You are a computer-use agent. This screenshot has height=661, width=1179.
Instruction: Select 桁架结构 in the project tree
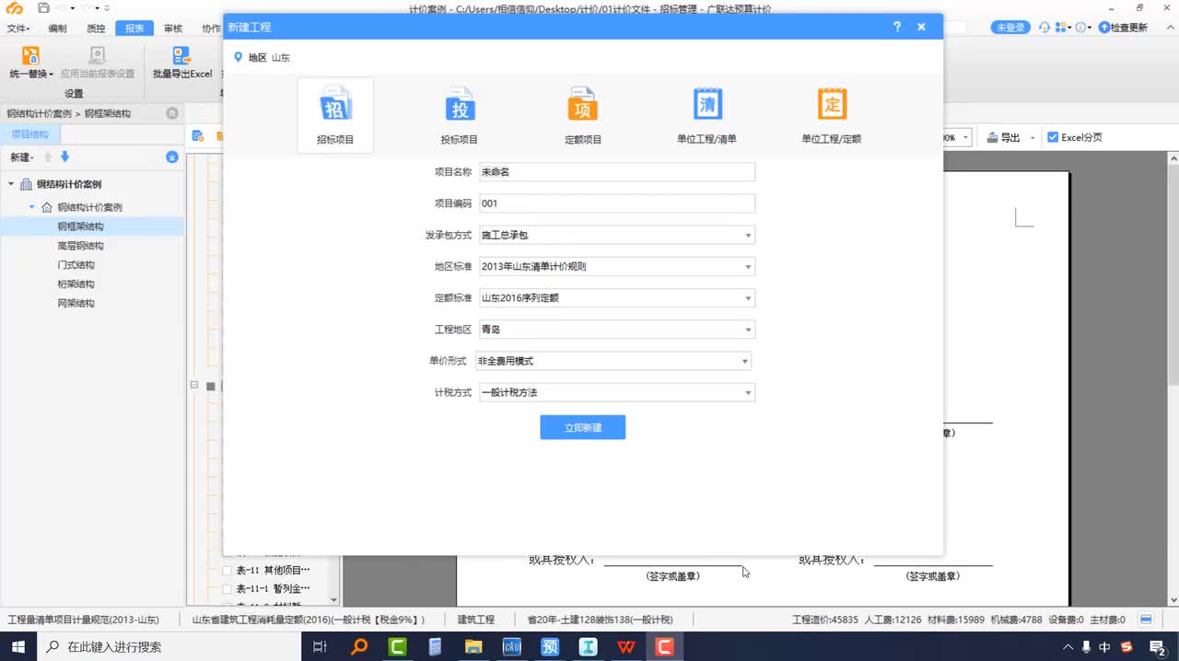coord(76,284)
